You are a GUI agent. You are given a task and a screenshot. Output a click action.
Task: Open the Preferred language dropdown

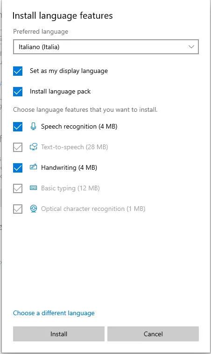point(105,47)
